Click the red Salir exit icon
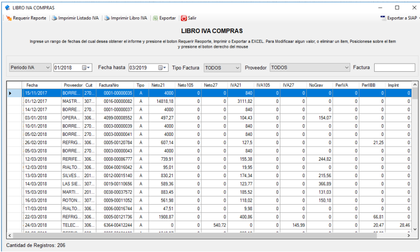 coord(183,18)
